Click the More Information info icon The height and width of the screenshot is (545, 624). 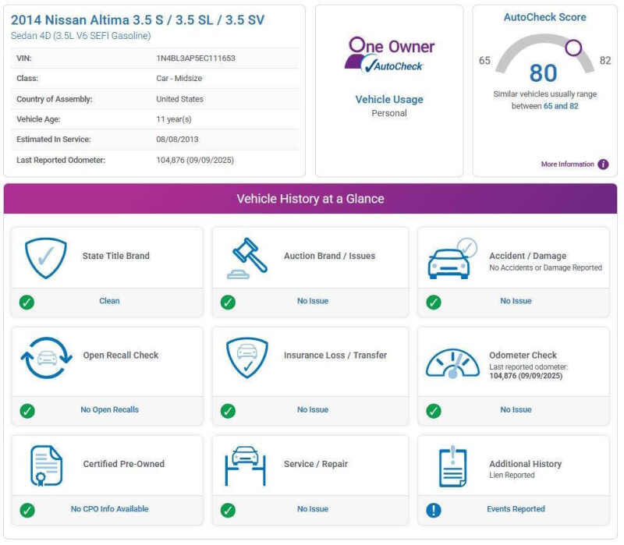coord(603,165)
